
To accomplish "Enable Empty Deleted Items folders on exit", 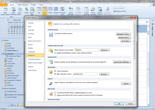I will (55, 53).
